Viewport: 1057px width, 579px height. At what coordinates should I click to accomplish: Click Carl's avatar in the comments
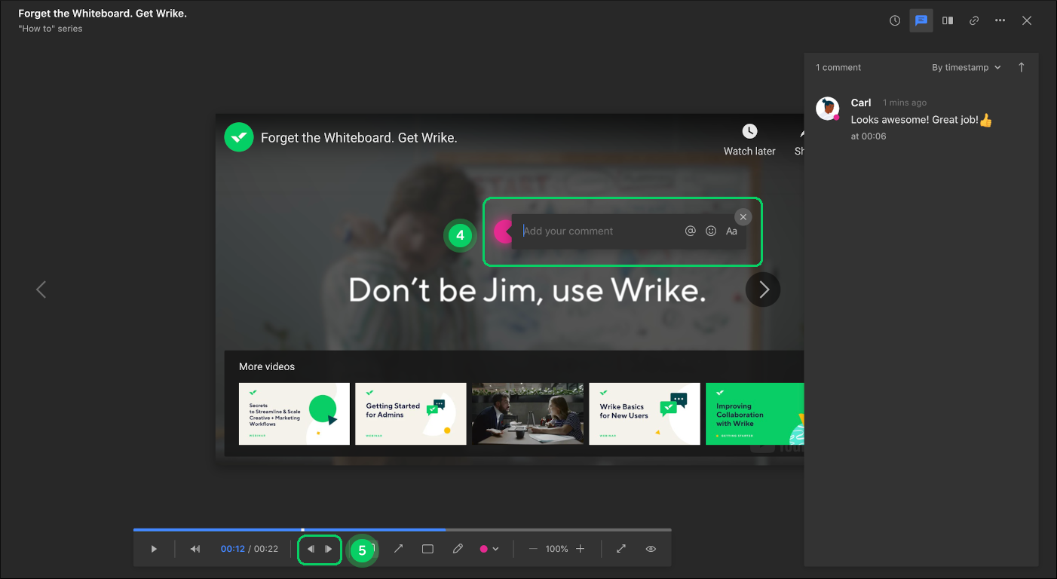[x=828, y=109]
